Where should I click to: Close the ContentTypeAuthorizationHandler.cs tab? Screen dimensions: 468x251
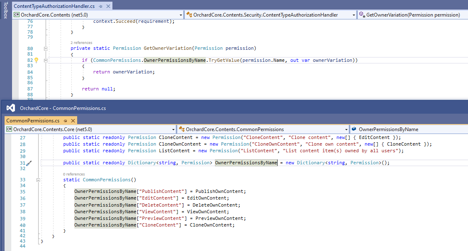click(x=108, y=6)
